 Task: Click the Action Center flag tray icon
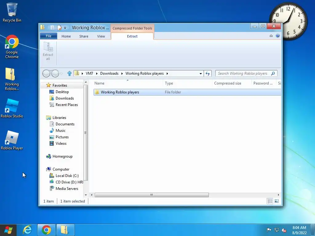point(269,230)
